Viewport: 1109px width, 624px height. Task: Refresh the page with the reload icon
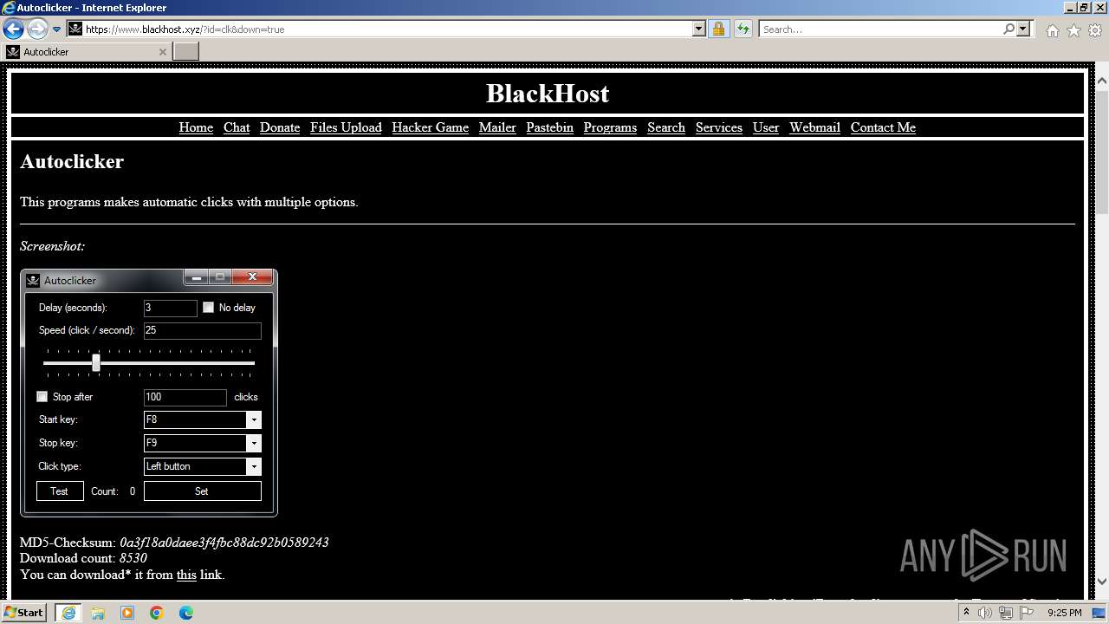click(x=743, y=29)
